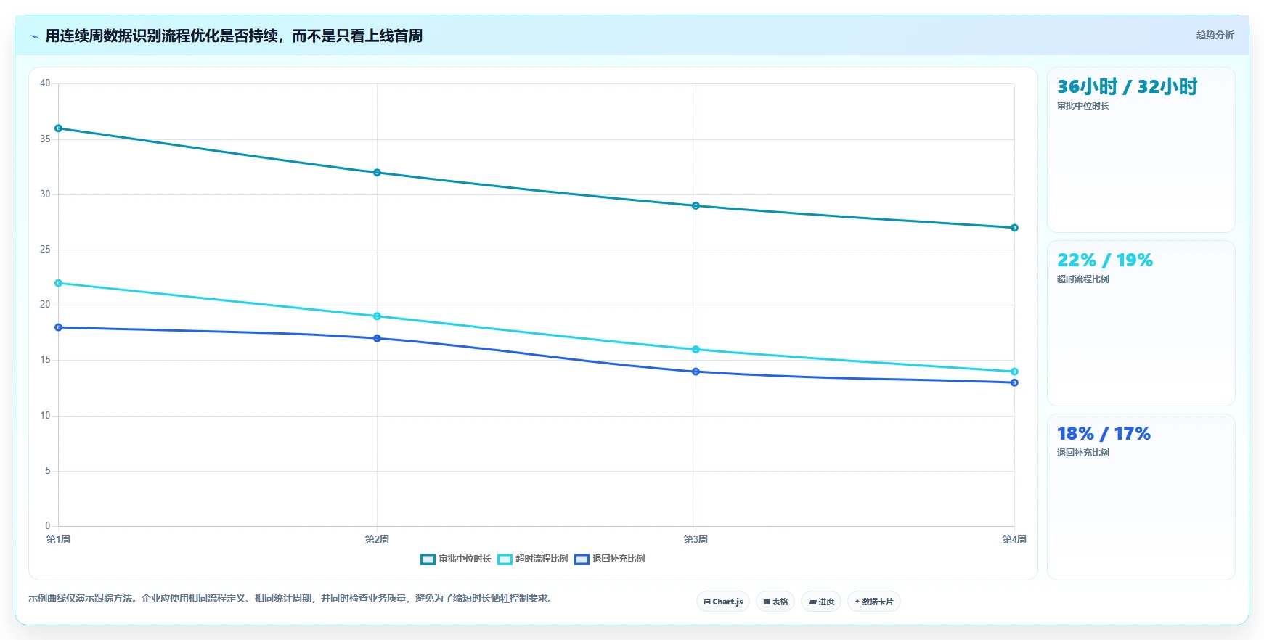Click the 22% / 19% stat card value
This screenshot has height=640, width=1264.
point(1105,260)
